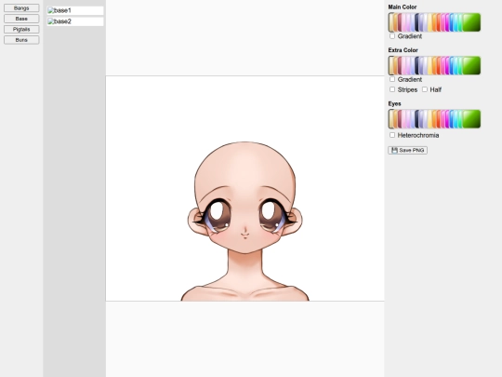Set Eyes color to the green swatch
Viewport: 502px width, 377px height.
pos(471,119)
